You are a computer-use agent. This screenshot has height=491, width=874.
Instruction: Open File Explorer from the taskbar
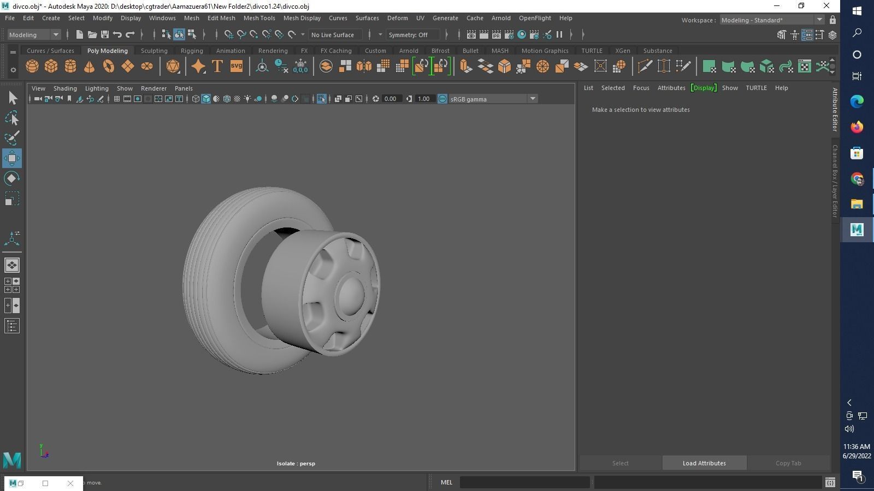coord(857,204)
